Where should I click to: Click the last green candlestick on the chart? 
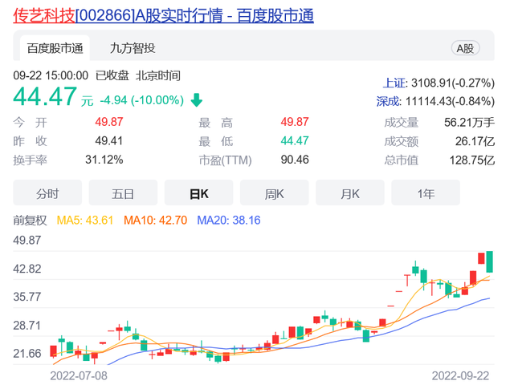[489, 261]
